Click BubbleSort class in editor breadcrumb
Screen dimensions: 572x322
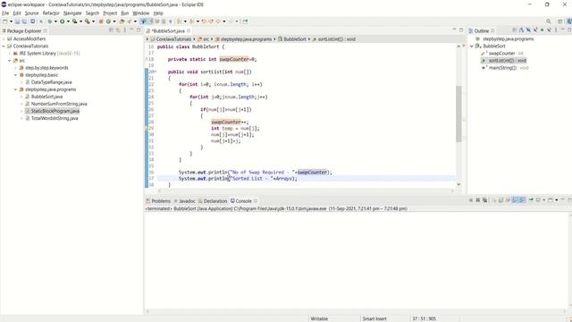[295, 39]
